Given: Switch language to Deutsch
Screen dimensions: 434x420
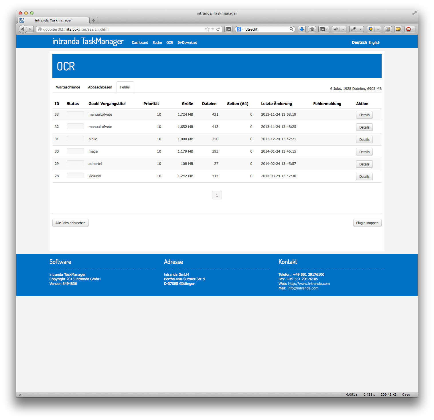Looking at the screenshot, I should (x=359, y=42).
